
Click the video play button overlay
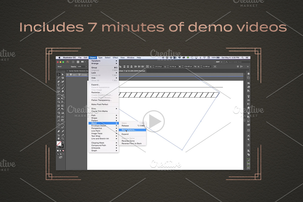click(154, 121)
